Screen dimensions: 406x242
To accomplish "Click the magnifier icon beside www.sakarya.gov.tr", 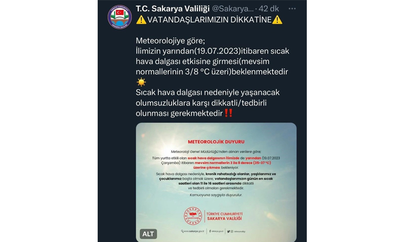I will click(182, 231).
